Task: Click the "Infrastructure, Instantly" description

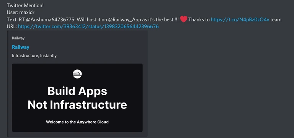Action: 34,56
